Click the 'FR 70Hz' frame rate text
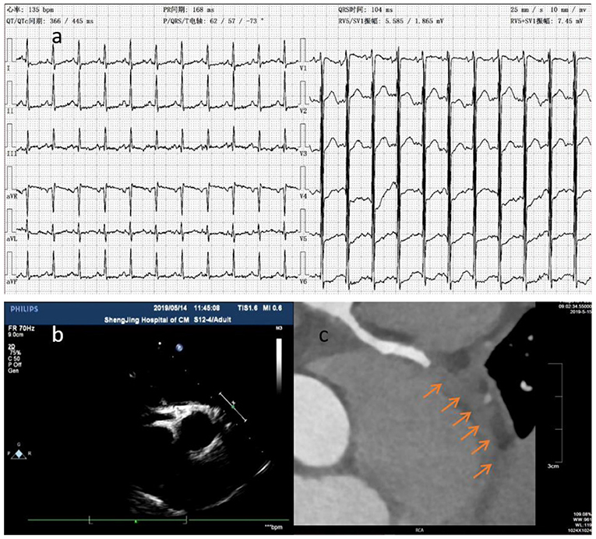The width and height of the screenshot is (596, 539). click(21, 328)
